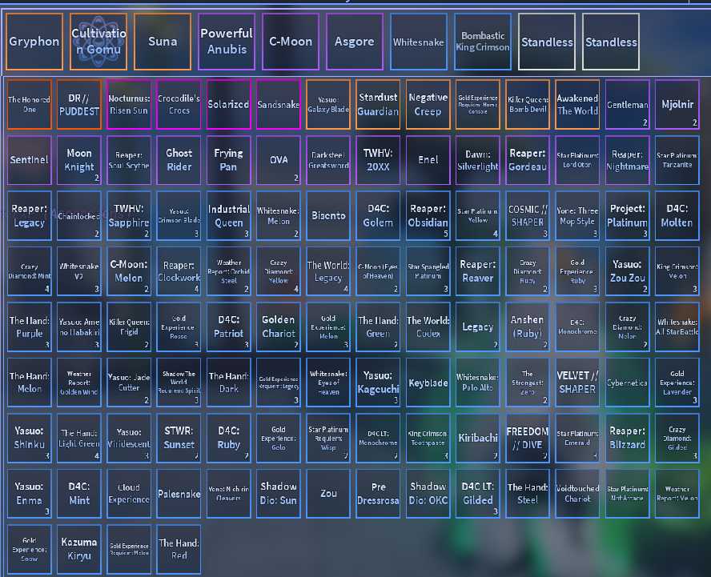Screen dimensions: 711x577
Task: Pick the Bisento item
Action: [328, 216]
